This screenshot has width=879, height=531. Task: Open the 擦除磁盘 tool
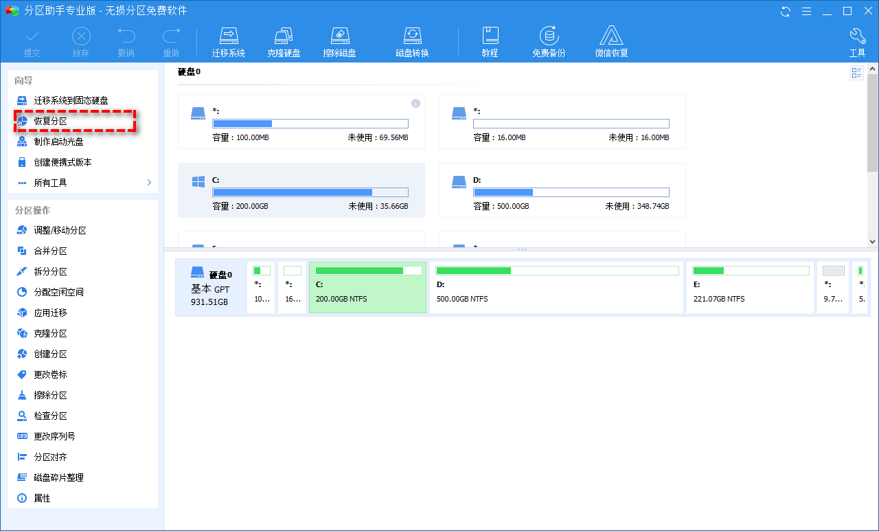click(x=339, y=43)
